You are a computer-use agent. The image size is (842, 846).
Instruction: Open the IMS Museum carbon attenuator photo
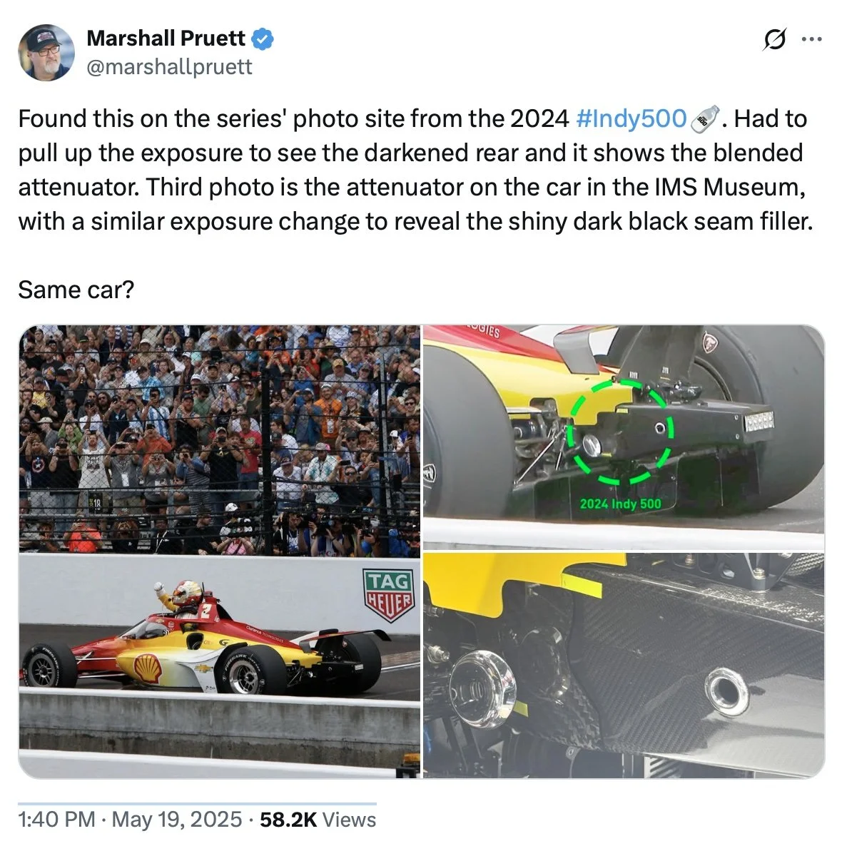[x=624, y=666]
